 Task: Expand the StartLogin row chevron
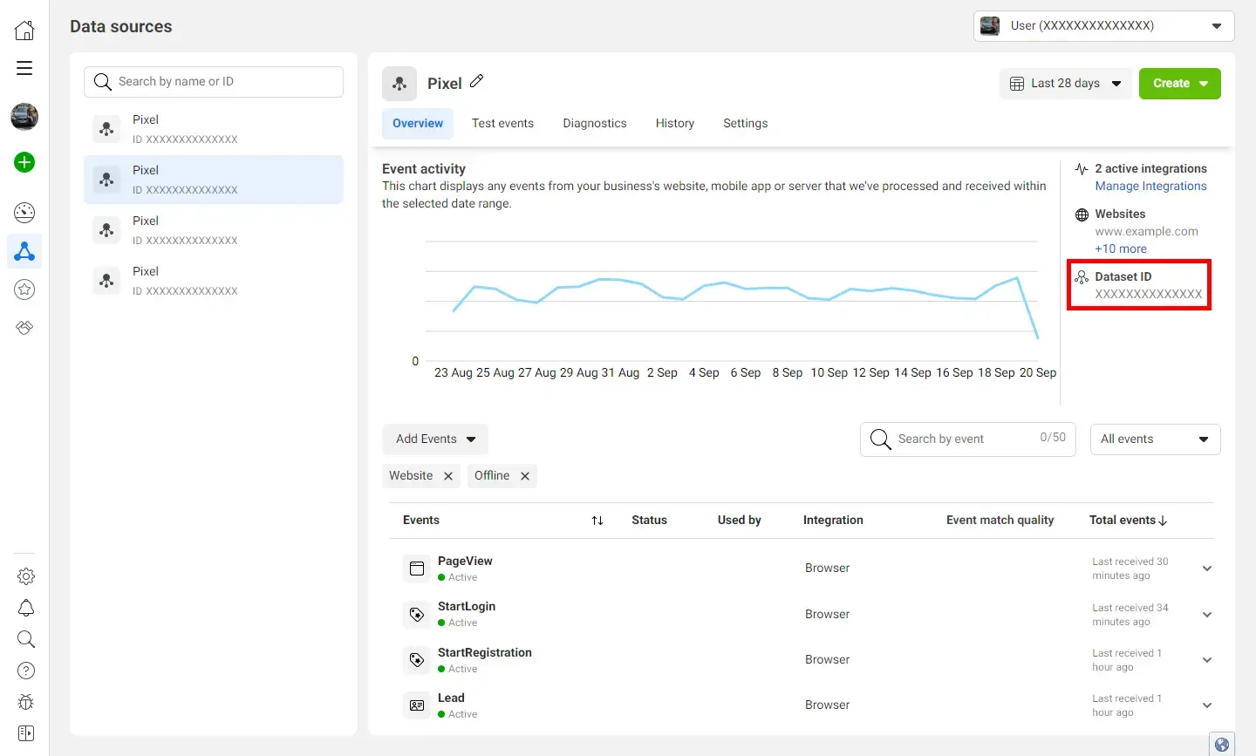1207,615
